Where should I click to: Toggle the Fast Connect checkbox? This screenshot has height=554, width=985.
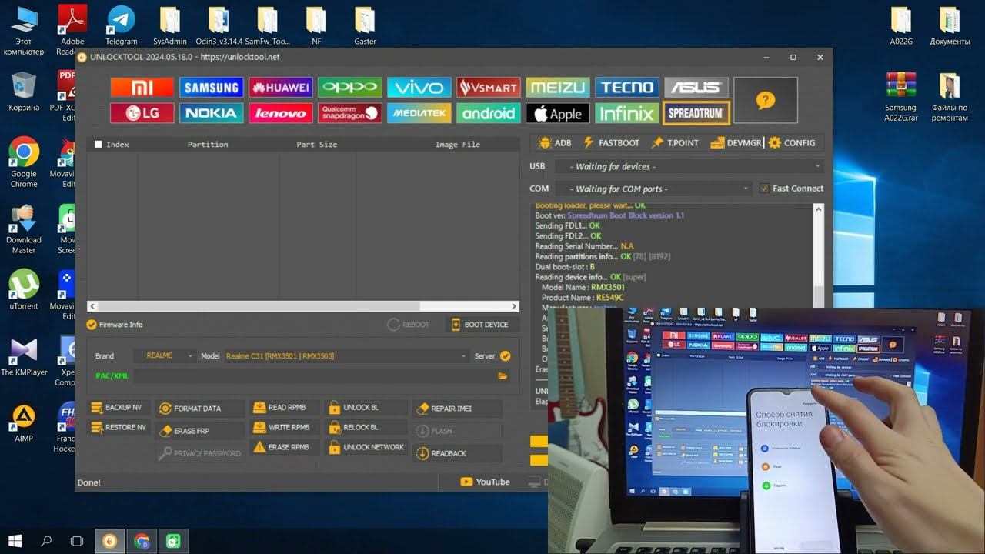[764, 189]
